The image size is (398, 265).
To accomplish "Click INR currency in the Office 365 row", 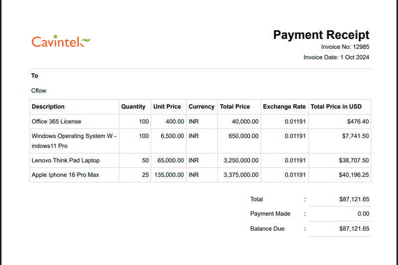I will coord(194,122).
